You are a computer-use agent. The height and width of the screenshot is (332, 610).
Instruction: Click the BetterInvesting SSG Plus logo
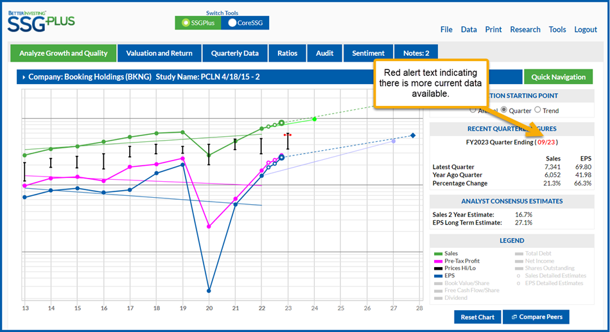coord(41,21)
